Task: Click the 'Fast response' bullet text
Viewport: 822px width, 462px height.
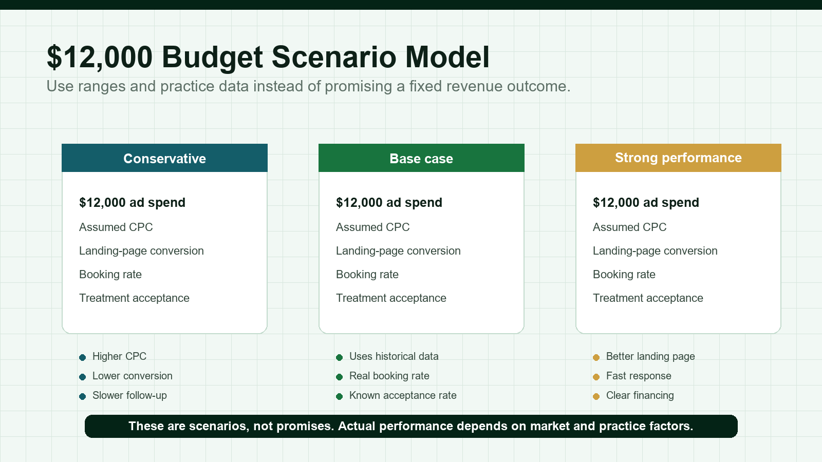Action: (639, 376)
